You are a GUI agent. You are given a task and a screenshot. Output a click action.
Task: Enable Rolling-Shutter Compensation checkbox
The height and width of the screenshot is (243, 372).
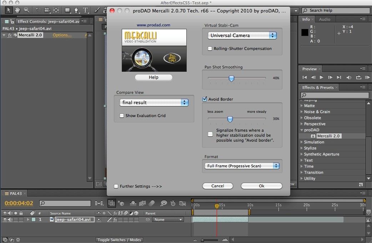210,49
